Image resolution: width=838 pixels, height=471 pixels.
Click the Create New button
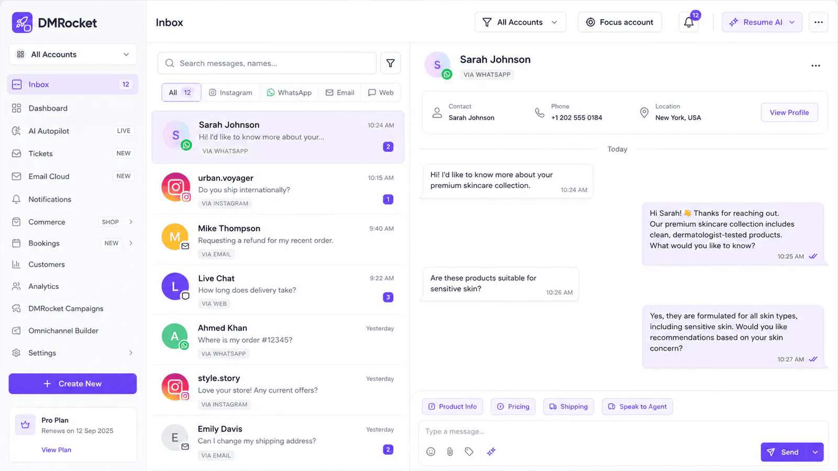pos(73,384)
